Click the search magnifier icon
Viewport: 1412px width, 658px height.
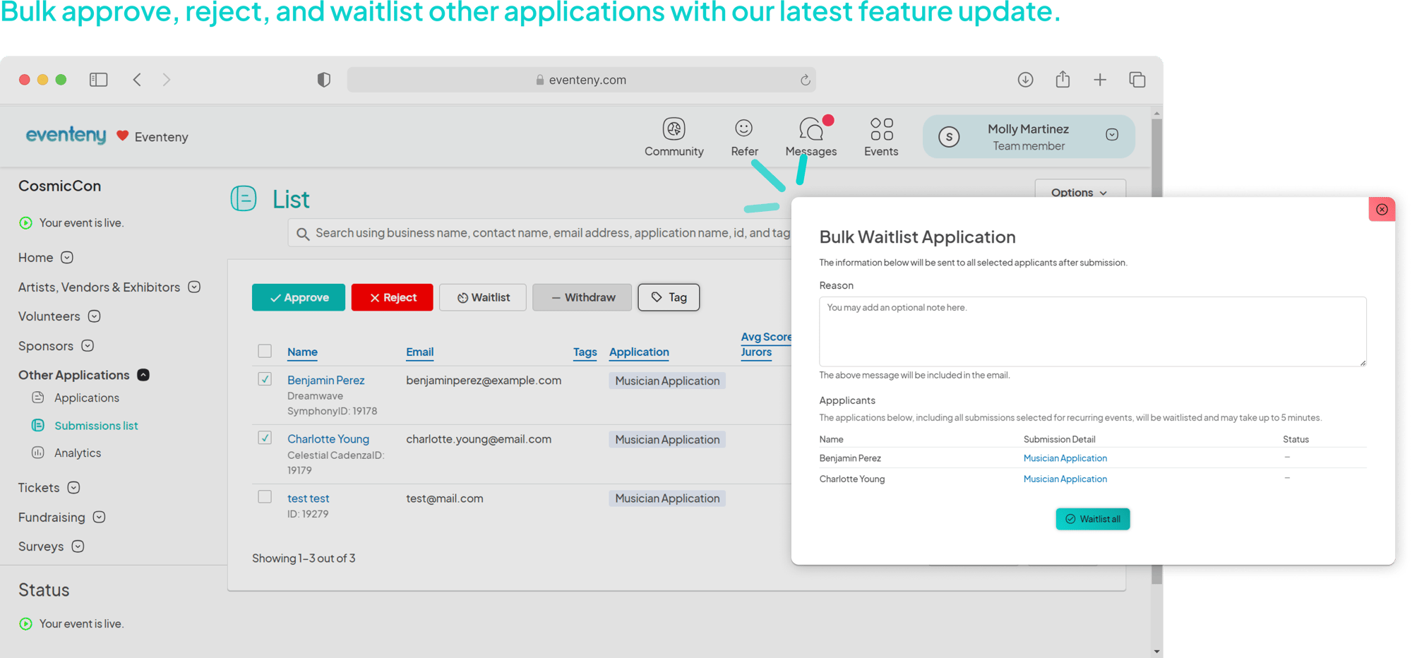point(303,234)
